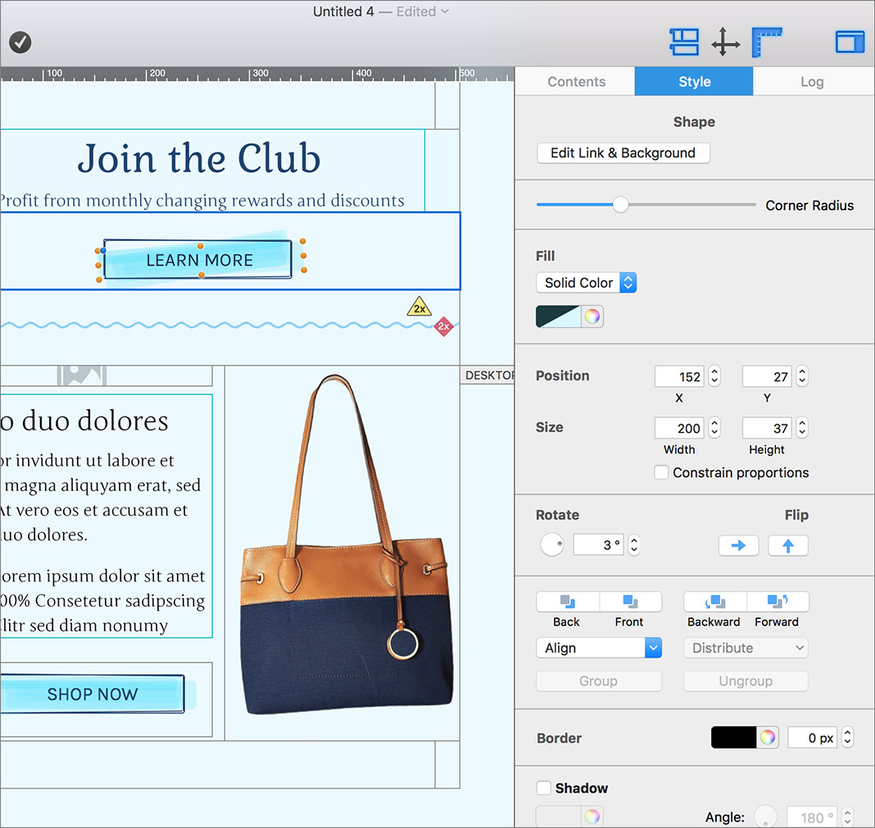Screen dimensions: 875x828
Task: Select the Join the Club heading
Action: pos(199,158)
